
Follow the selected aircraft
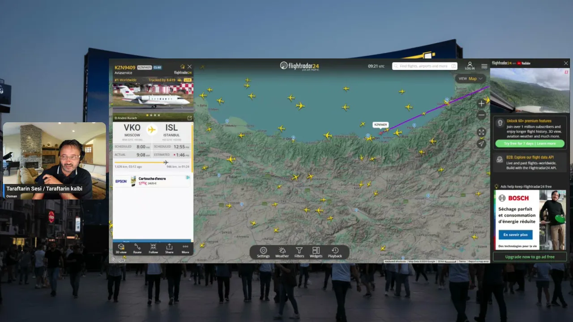[153, 249]
